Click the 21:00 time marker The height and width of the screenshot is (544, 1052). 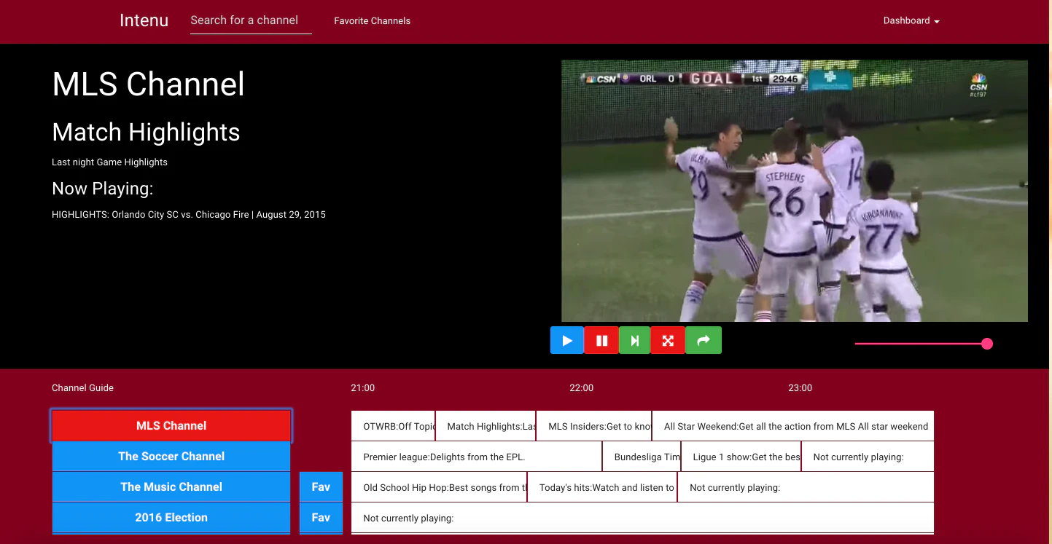(362, 388)
